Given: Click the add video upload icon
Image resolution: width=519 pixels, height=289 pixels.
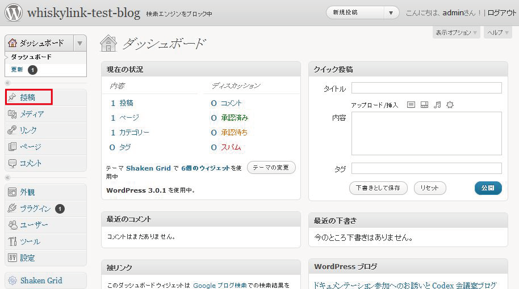Looking at the screenshot, I should [424, 105].
